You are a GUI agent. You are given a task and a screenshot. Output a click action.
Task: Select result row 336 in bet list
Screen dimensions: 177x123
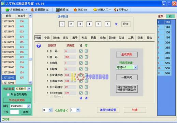click(164, 42)
